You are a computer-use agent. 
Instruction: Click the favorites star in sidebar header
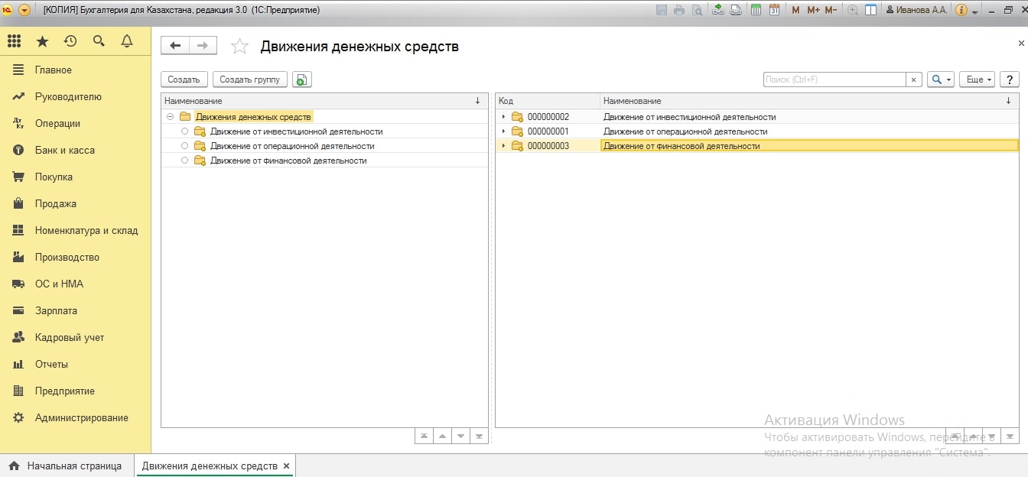(x=42, y=41)
